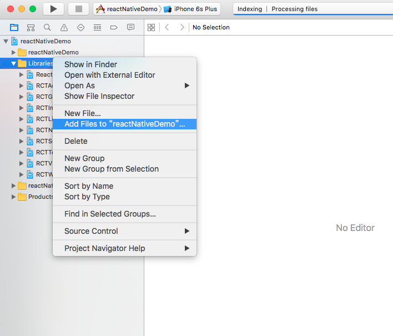Open the Test navigator diamond icon
393x336 pixels.
[x=80, y=27]
